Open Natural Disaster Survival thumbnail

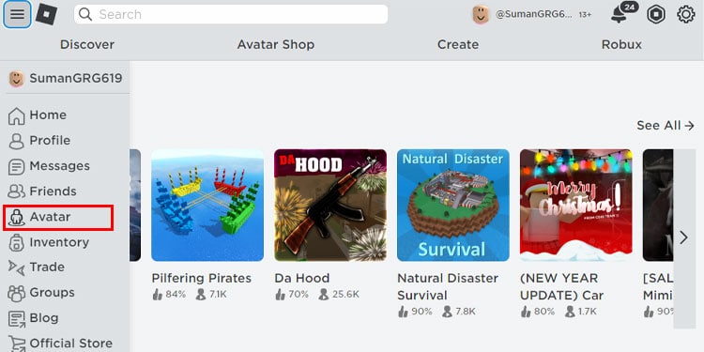click(x=453, y=206)
